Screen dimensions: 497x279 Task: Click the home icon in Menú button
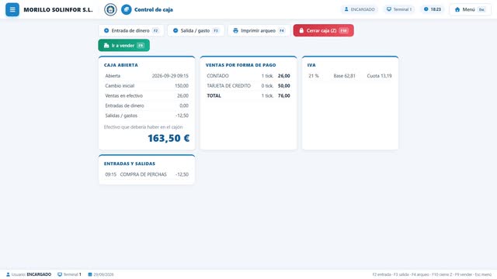[457, 9]
